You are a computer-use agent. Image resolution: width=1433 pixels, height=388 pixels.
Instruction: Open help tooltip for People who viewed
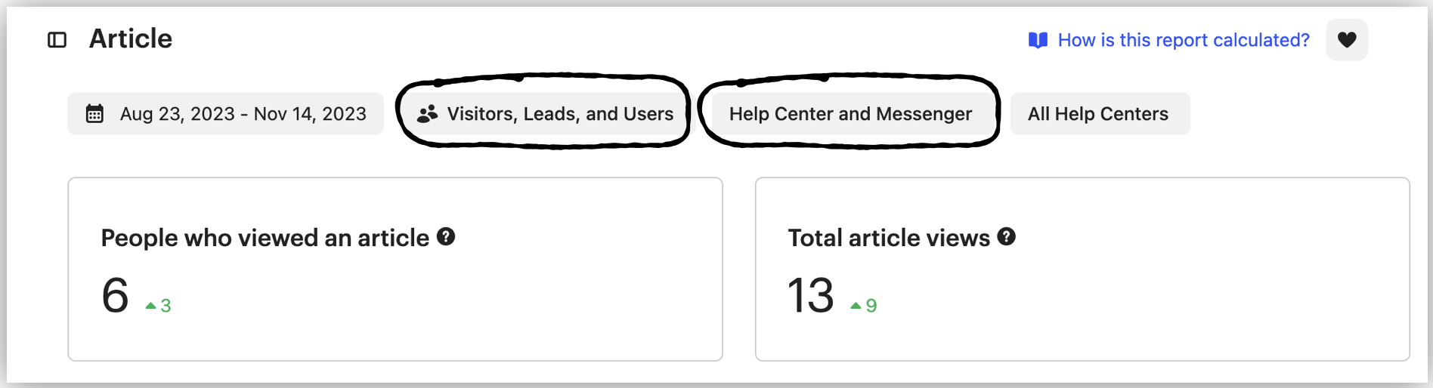click(x=446, y=237)
